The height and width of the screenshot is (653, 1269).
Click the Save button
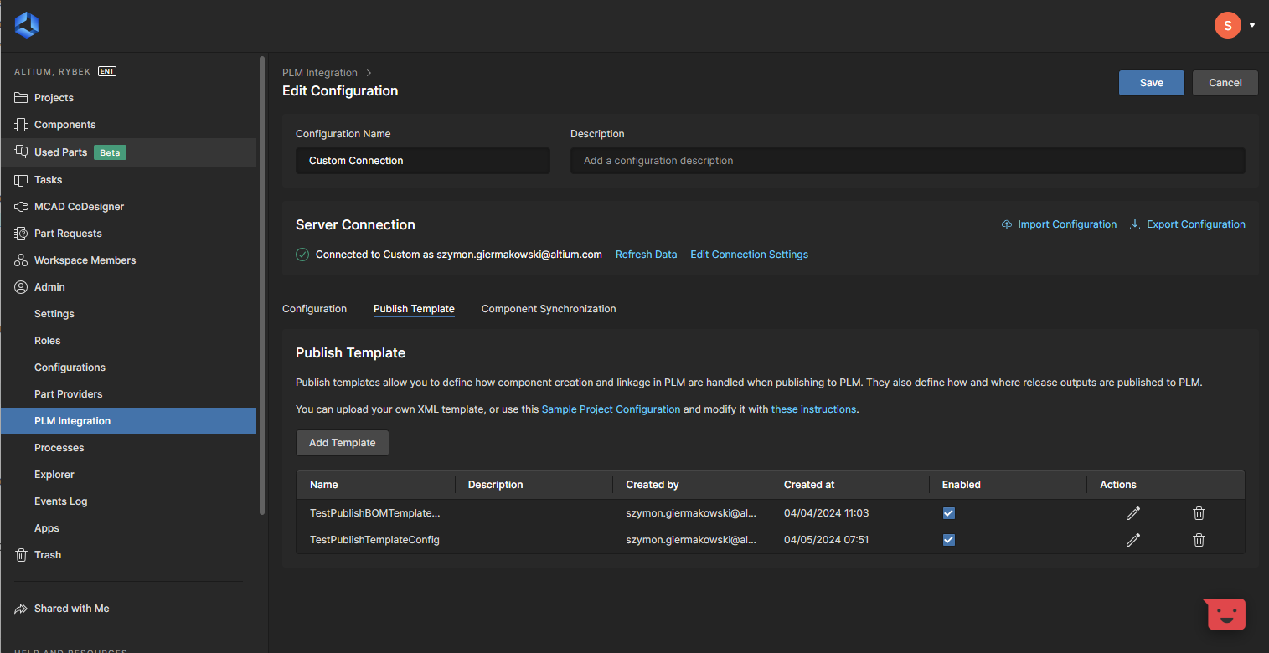click(x=1151, y=83)
